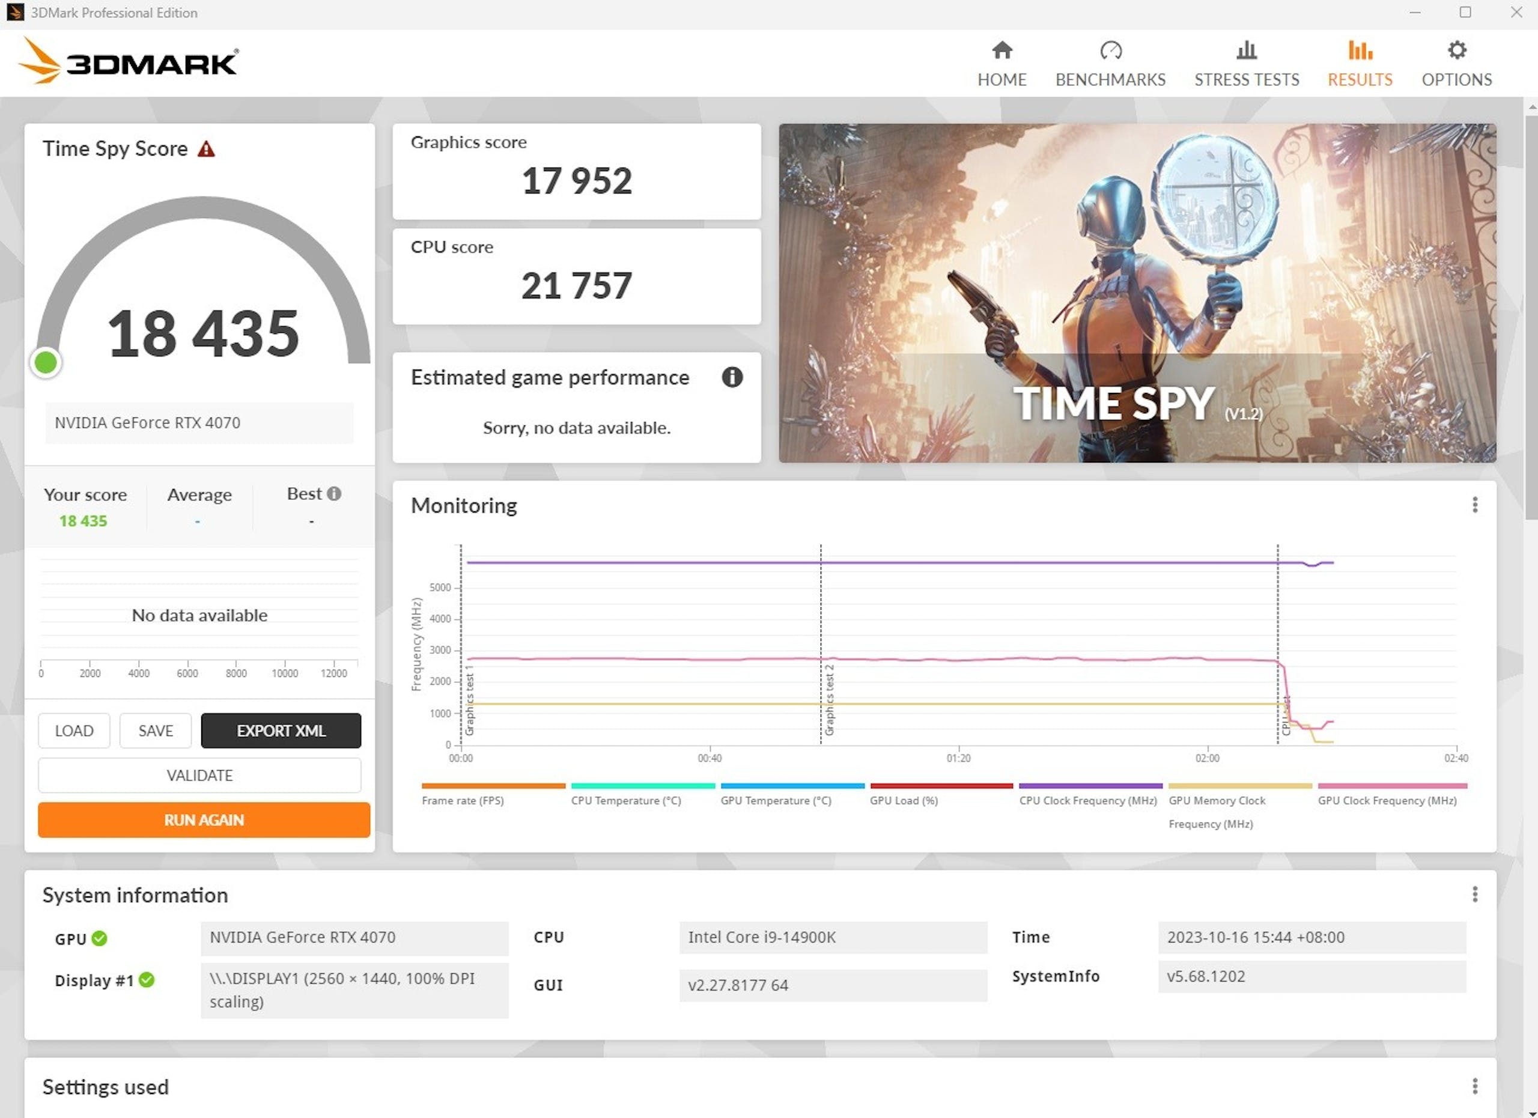
Task: Toggle GPU Temperature (°C) legend series
Action: click(x=776, y=801)
